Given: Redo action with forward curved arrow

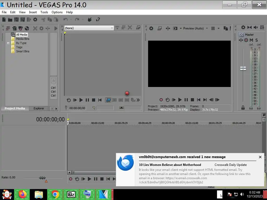Looking at the screenshot, I should tap(77, 20).
